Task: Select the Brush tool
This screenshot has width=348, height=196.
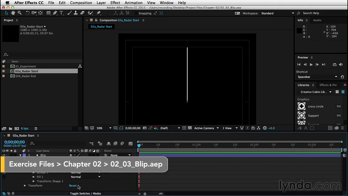Action: click(69, 13)
